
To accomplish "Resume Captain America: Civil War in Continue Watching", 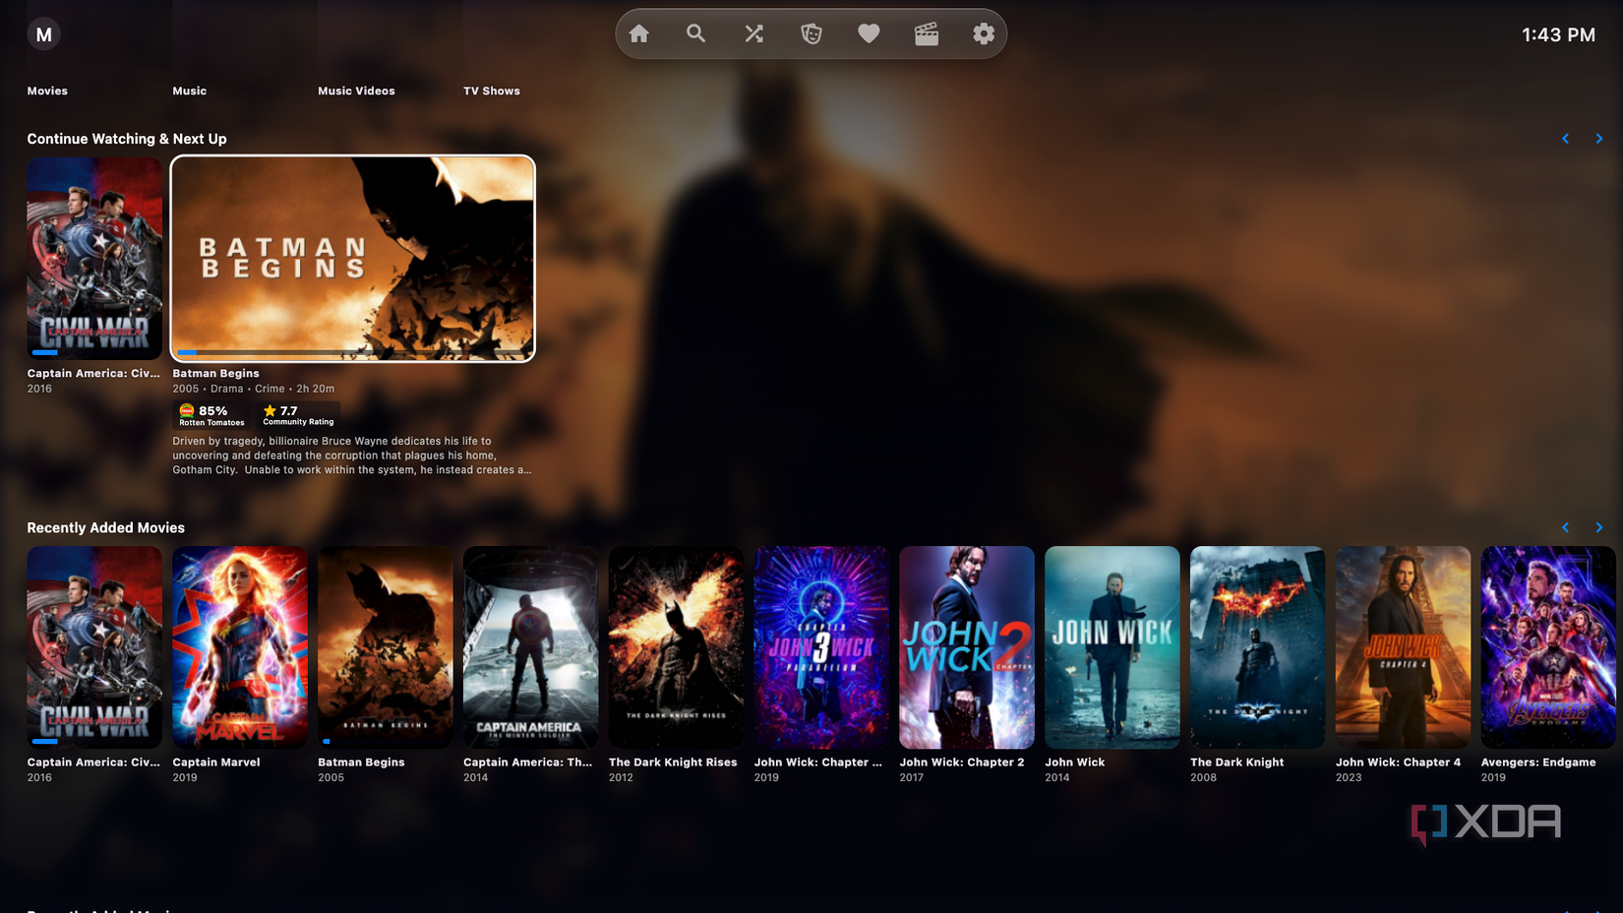I will tap(94, 258).
